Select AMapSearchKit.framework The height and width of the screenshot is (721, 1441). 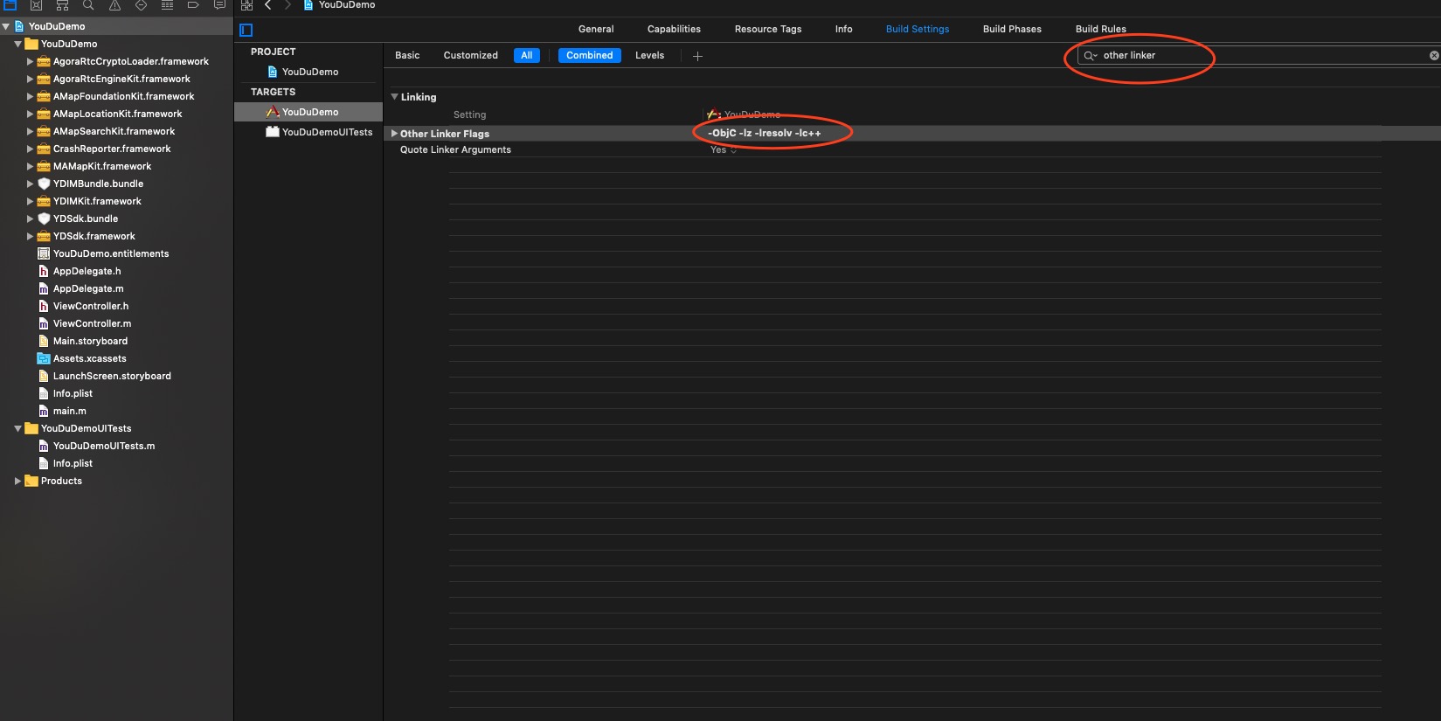coord(114,131)
